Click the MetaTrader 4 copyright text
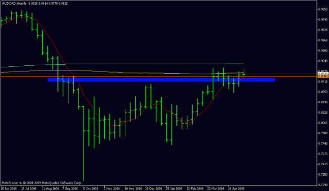 pyautogui.click(x=42, y=183)
